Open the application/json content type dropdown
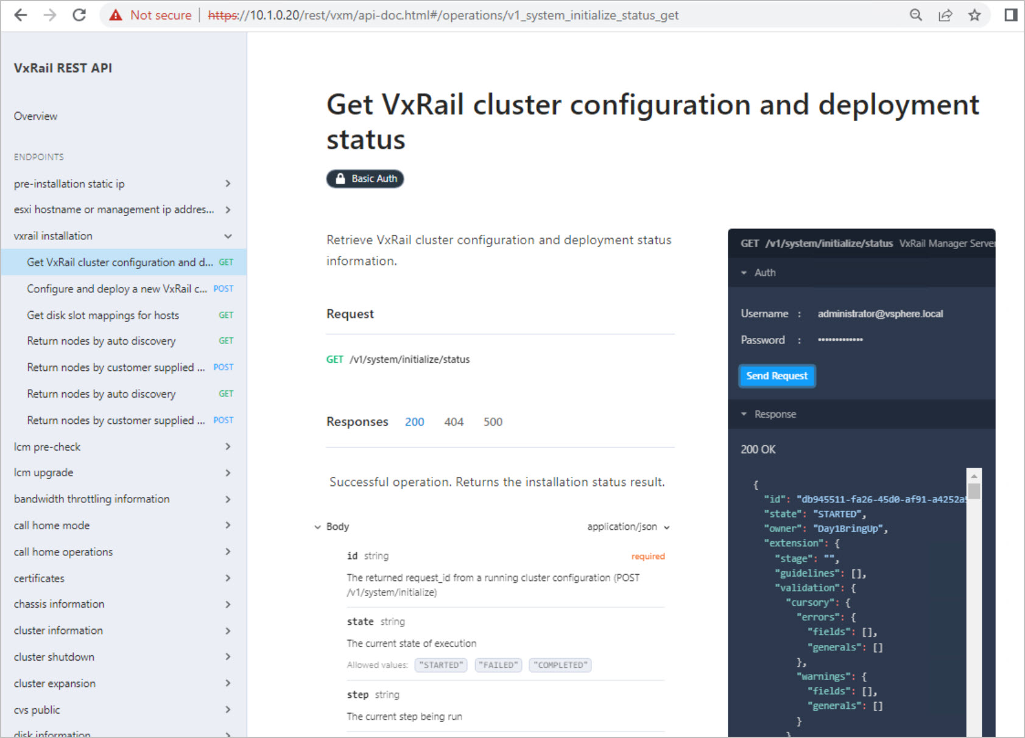 tap(628, 527)
